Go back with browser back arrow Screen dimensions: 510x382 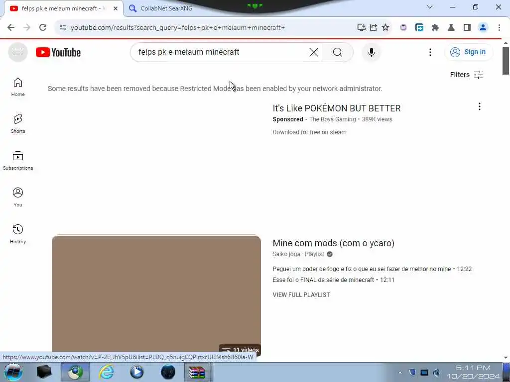tap(11, 28)
